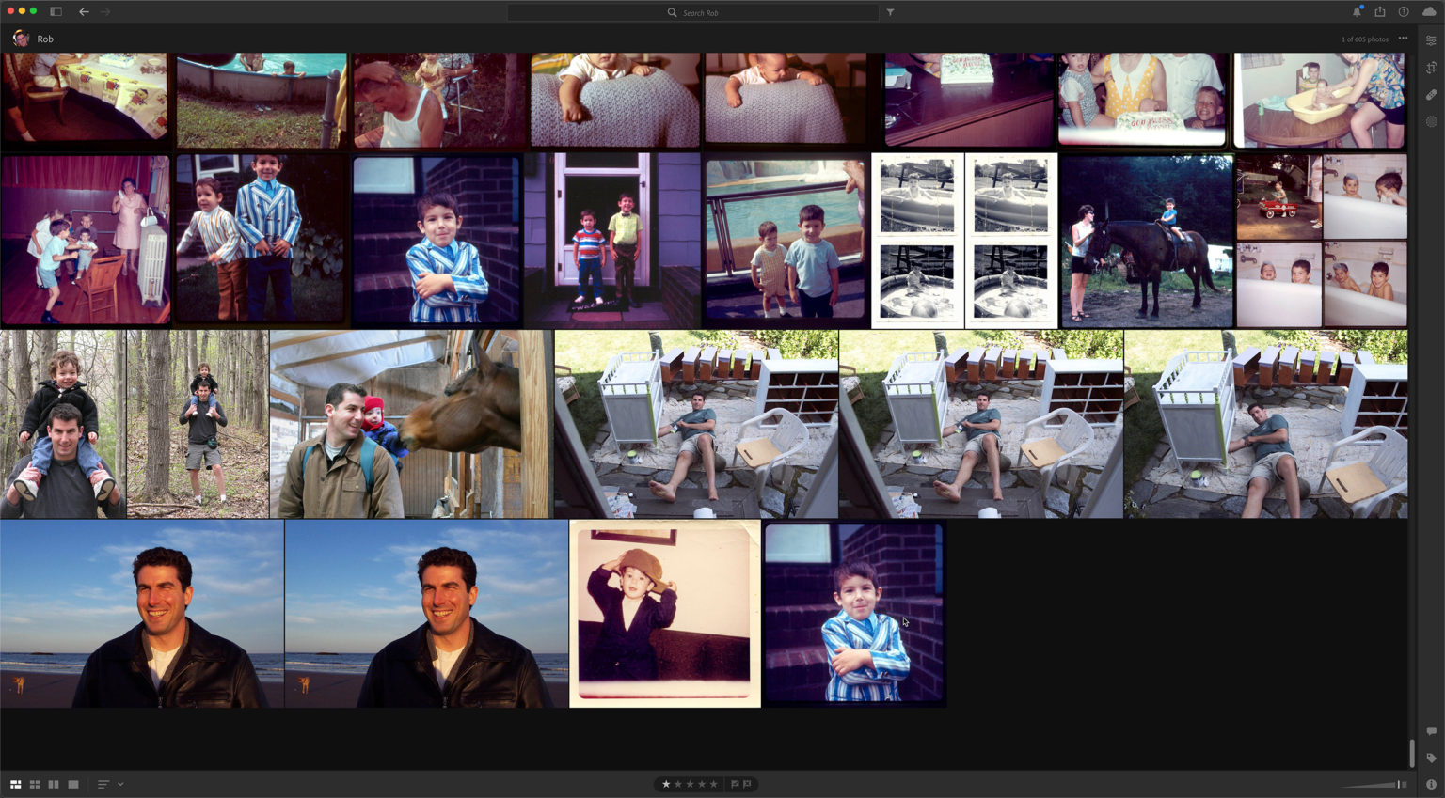Toggle the two-column compare view
Screen dimensions: 1445x798
tap(54, 784)
